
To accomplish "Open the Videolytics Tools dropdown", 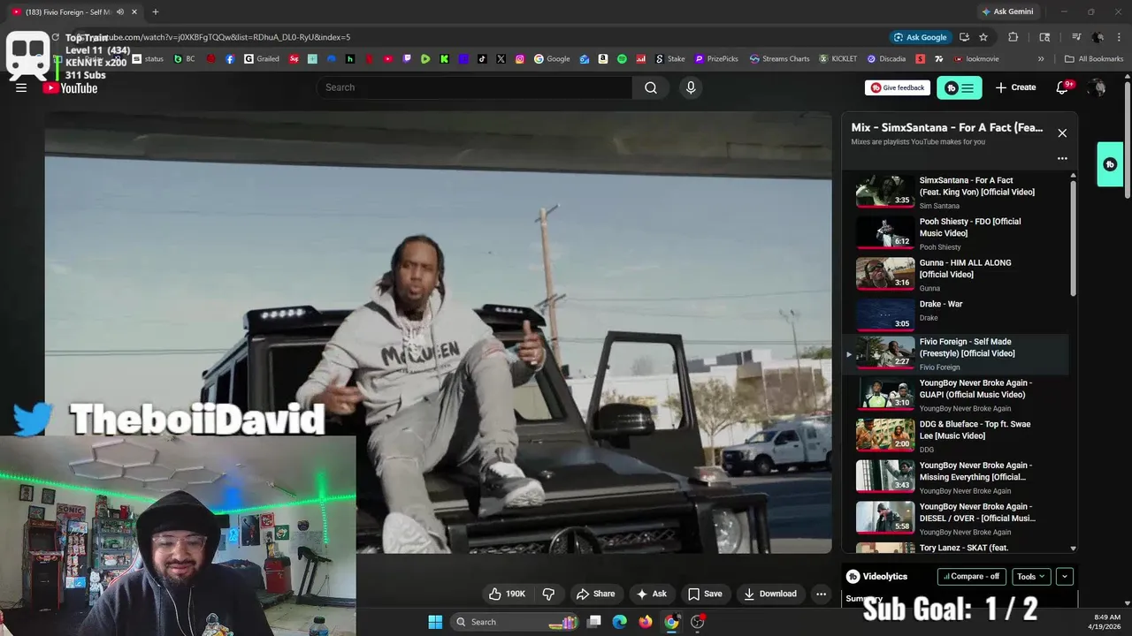I will 1030,576.
